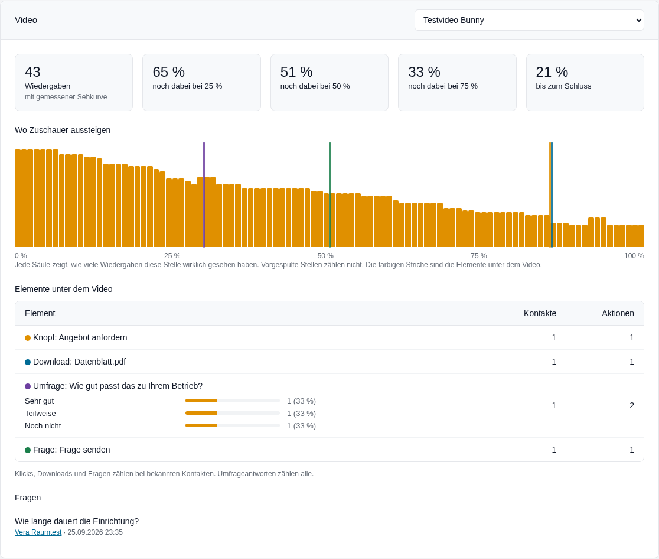
Task: Click the Sehr gut survey result bar
Action: pos(233,401)
